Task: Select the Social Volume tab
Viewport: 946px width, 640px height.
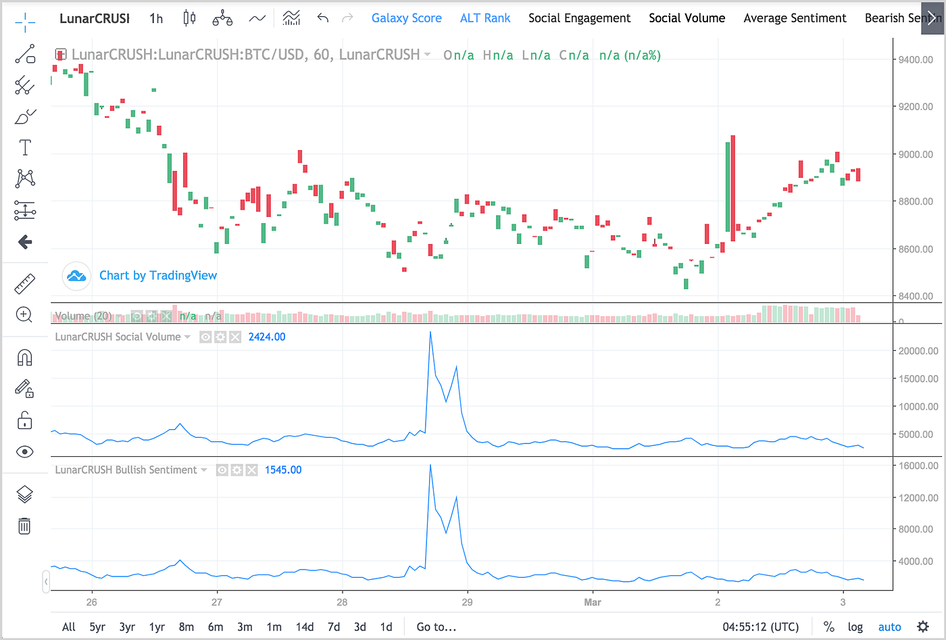Action: click(687, 18)
